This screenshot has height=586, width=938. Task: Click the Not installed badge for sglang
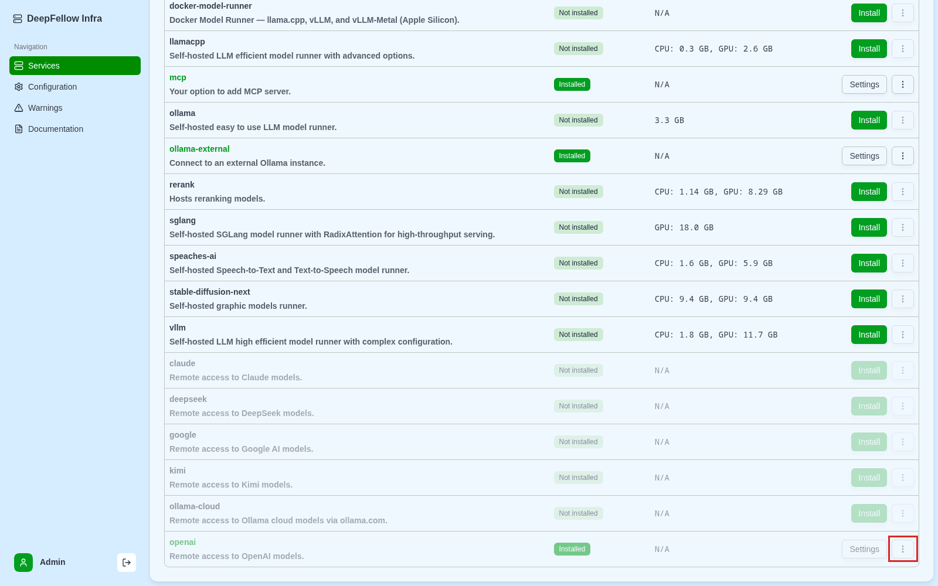579,227
